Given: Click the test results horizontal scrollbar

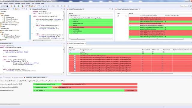Looking at the screenshot, I should coord(78,39).
